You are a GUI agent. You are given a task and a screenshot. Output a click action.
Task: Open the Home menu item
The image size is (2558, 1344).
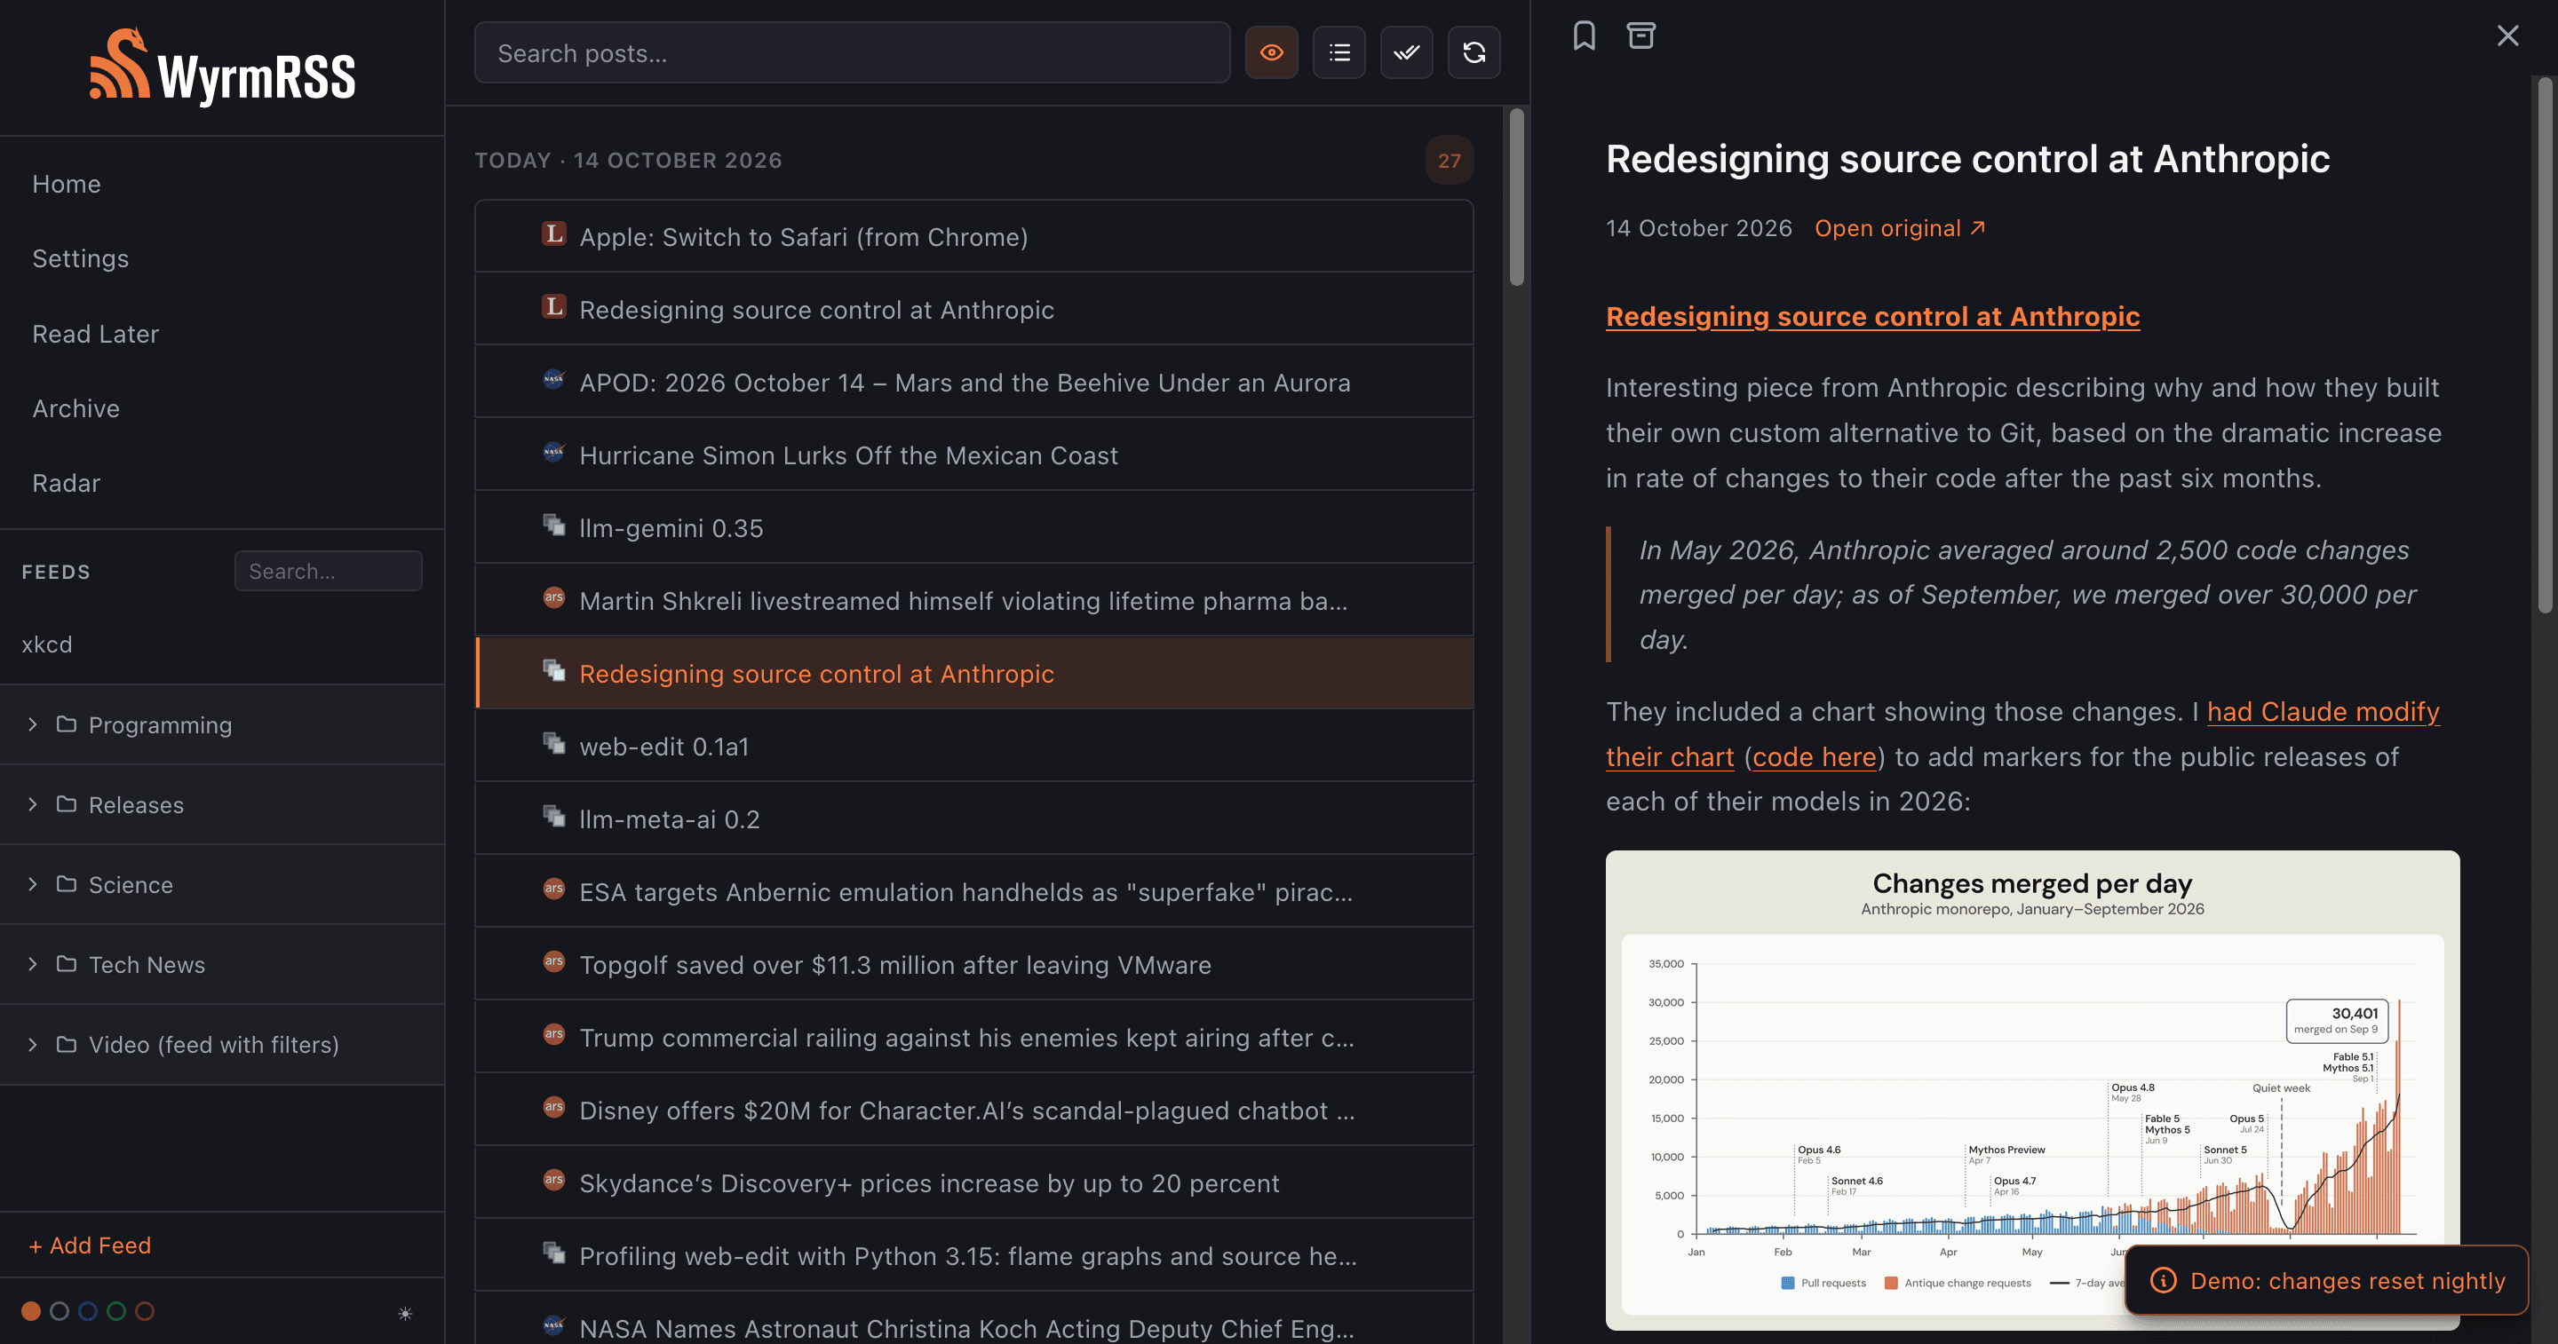[67, 184]
